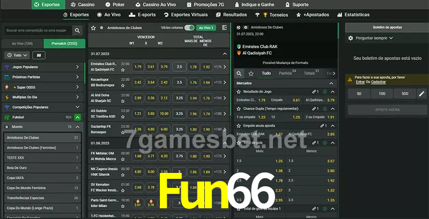This screenshot has height=219, width=429.
Task: Open the edit stake pencil icon
Action: (x=421, y=94)
